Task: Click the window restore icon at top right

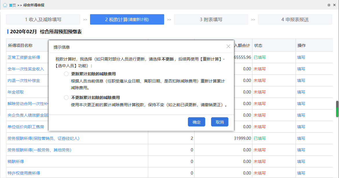Action: pos(329,5)
